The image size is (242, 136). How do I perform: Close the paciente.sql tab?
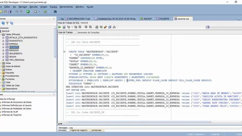click(x=191, y=19)
